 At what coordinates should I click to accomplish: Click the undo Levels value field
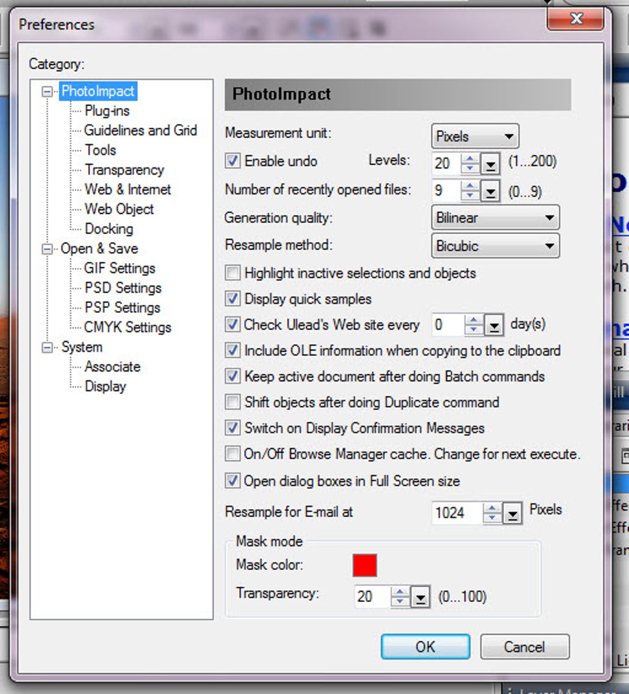point(446,164)
